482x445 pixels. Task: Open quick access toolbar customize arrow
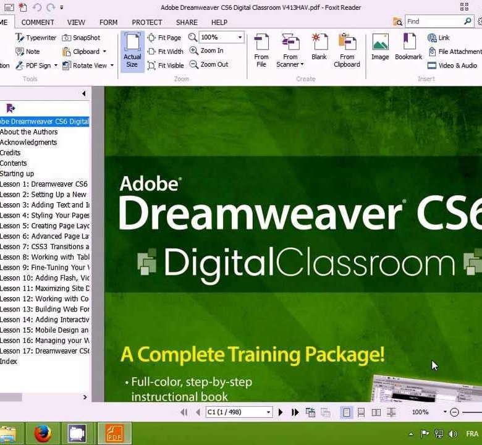point(61,7)
